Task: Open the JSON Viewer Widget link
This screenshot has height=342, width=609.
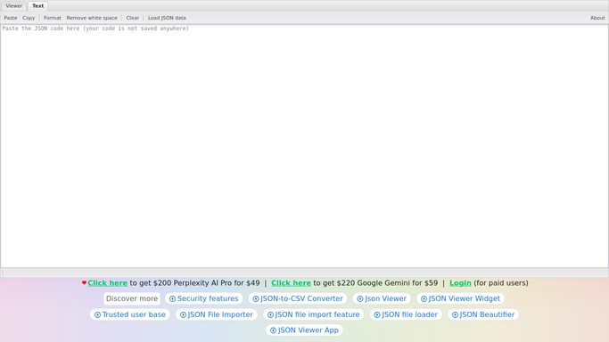Action: [x=460, y=298]
